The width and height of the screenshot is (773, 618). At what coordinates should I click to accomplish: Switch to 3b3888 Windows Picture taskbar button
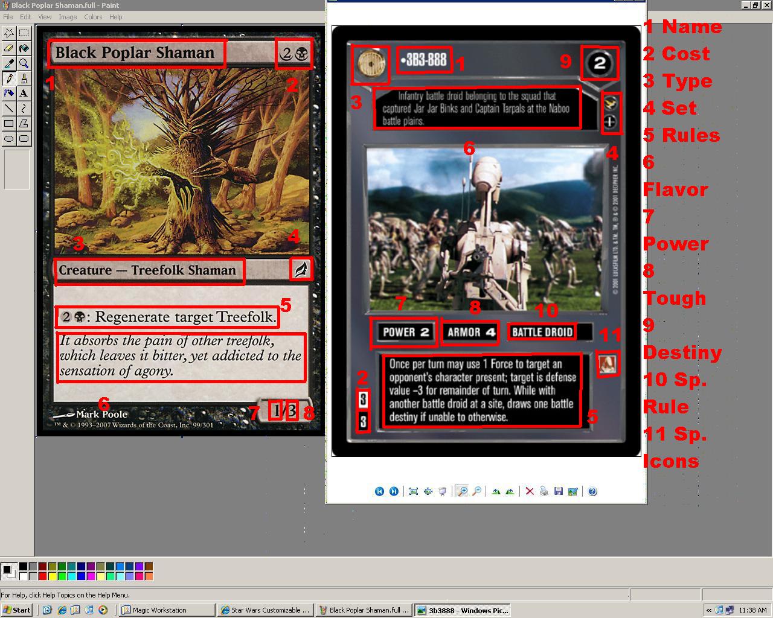click(x=462, y=610)
